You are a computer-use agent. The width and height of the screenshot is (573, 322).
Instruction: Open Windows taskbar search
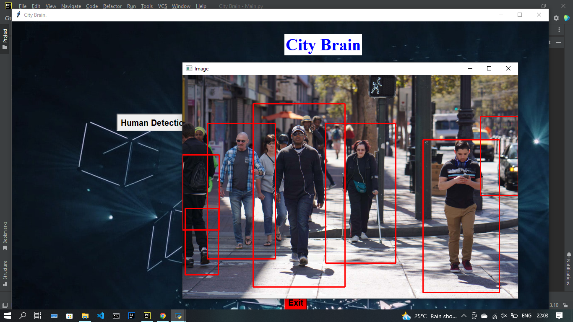click(x=23, y=316)
